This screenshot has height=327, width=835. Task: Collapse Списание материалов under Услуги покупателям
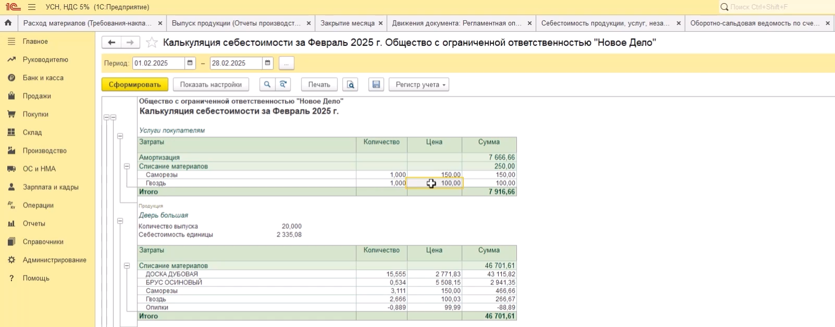pyautogui.click(x=126, y=166)
